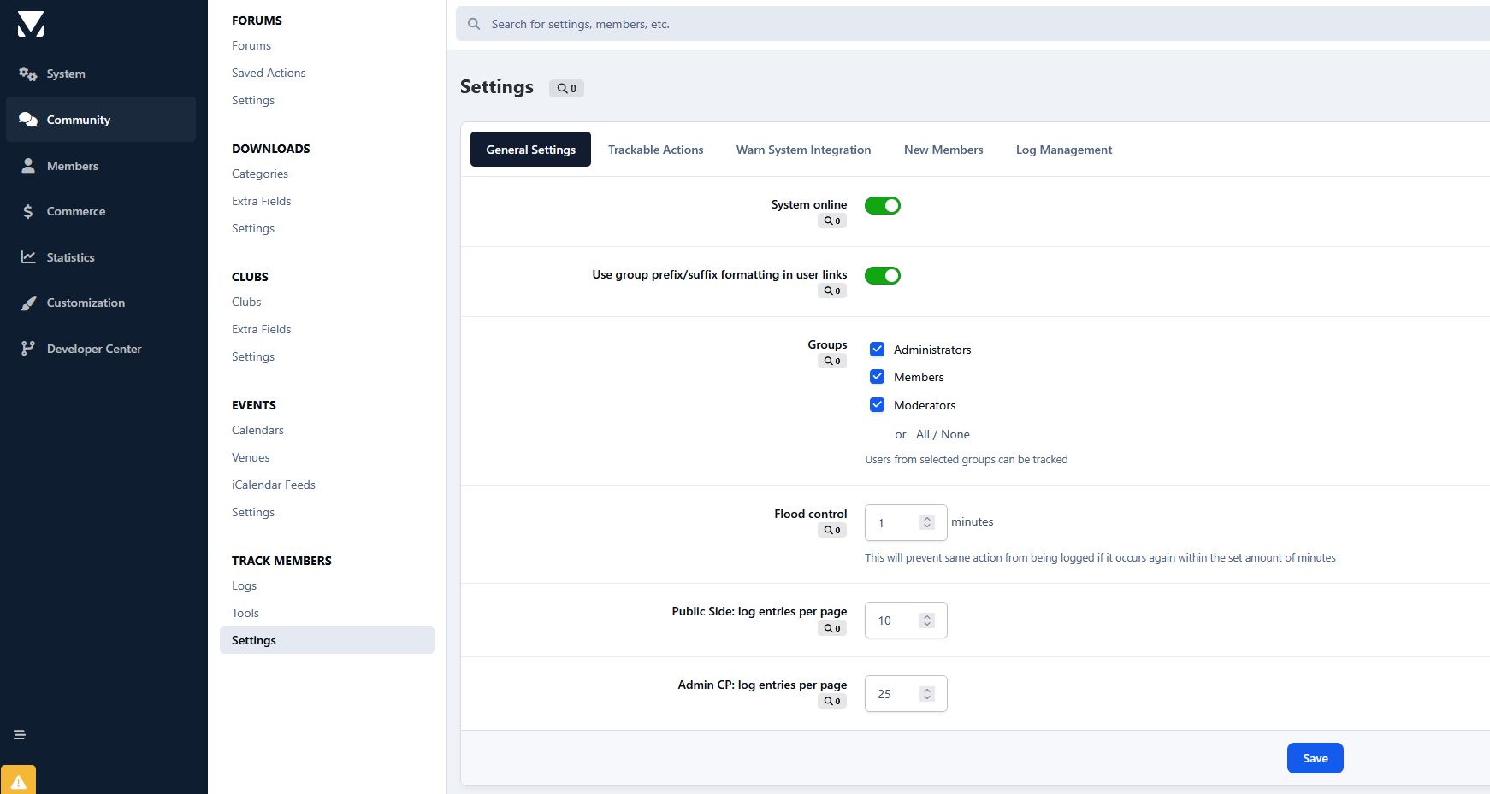Image resolution: width=1490 pixels, height=794 pixels.
Task: Open the Log Management tab
Action: point(1063,150)
